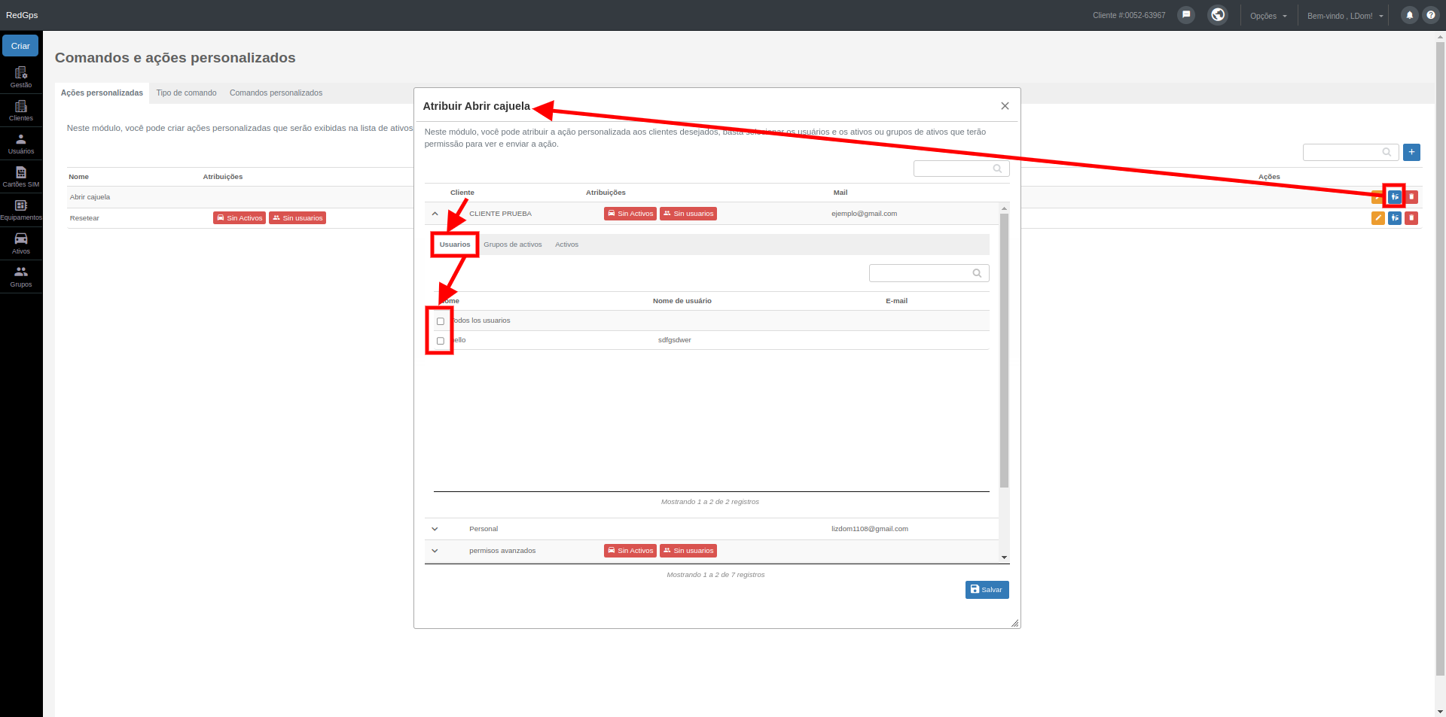The width and height of the screenshot is (1446, 717).
Task: Open Usuários in the left sidebar
Action: tap(21, 144)
